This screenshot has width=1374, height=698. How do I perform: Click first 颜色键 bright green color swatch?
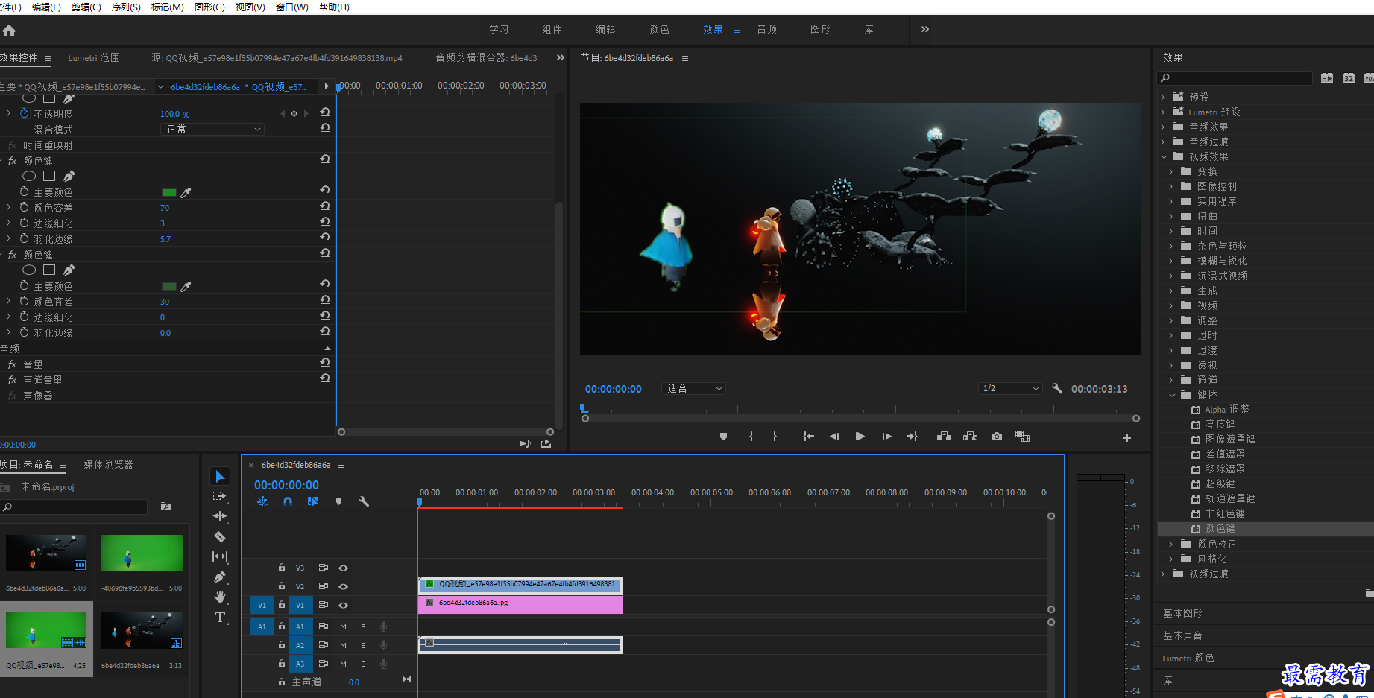169,192
